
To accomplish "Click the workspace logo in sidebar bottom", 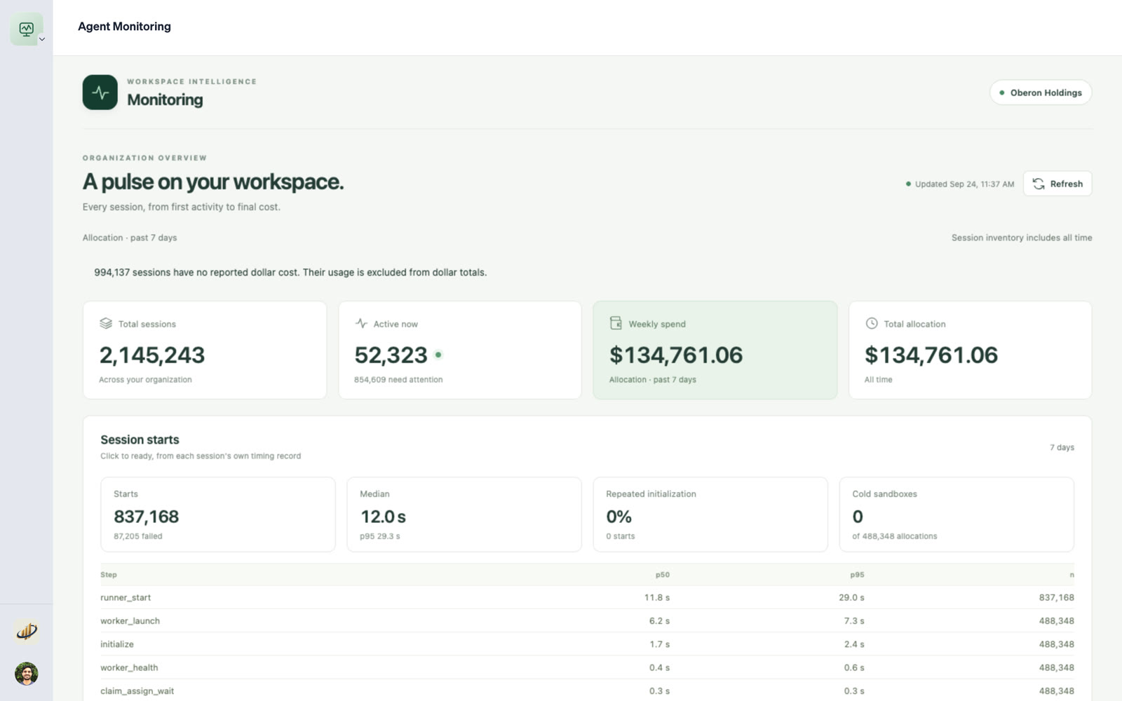I will pos(27,632).
